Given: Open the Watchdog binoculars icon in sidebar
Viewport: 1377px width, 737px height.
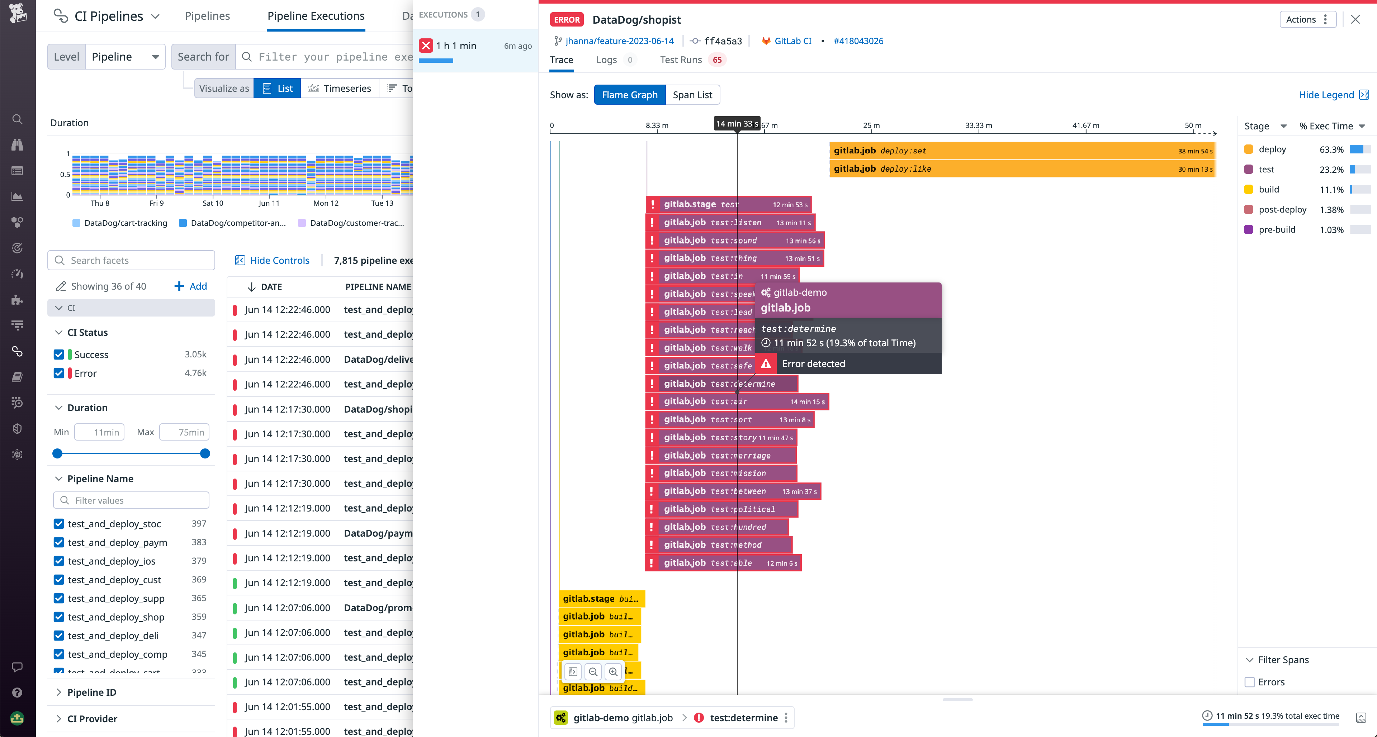Looking at the screenshot, I should pos(17,145).
